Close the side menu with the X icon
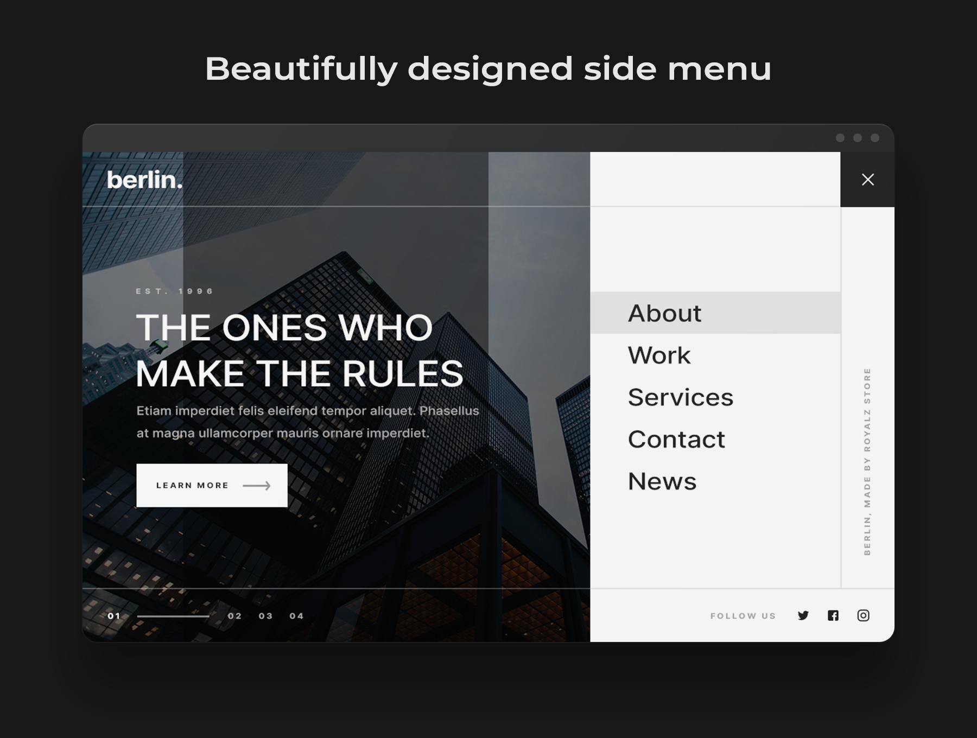 [x=867, y=180]
